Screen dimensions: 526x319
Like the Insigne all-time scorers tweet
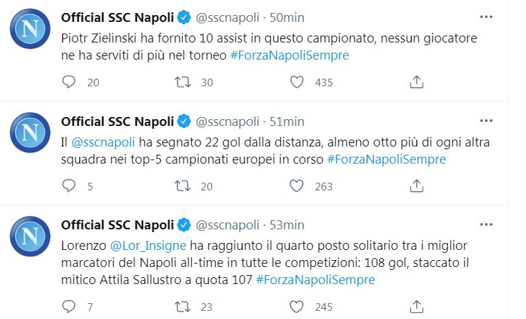(x=297, y=306)
